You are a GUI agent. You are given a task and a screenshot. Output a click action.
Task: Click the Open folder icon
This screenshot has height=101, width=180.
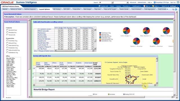point(153,6)
